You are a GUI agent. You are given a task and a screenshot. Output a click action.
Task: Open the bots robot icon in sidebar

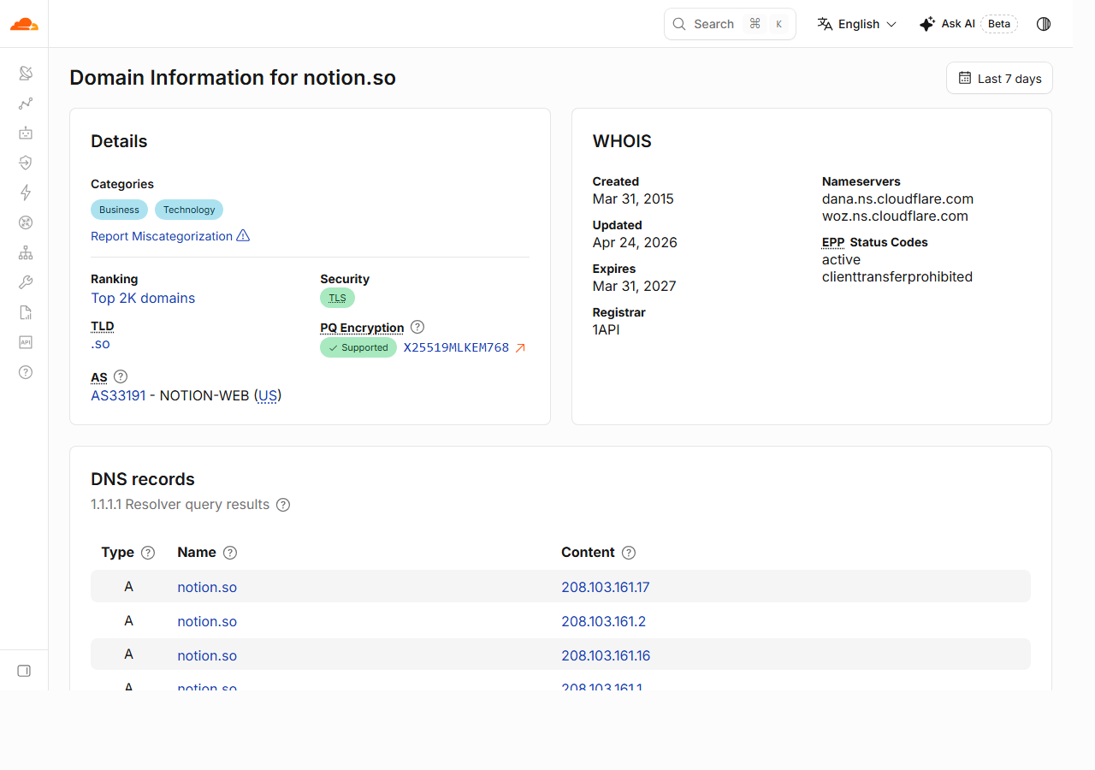(x=26, y=133)
